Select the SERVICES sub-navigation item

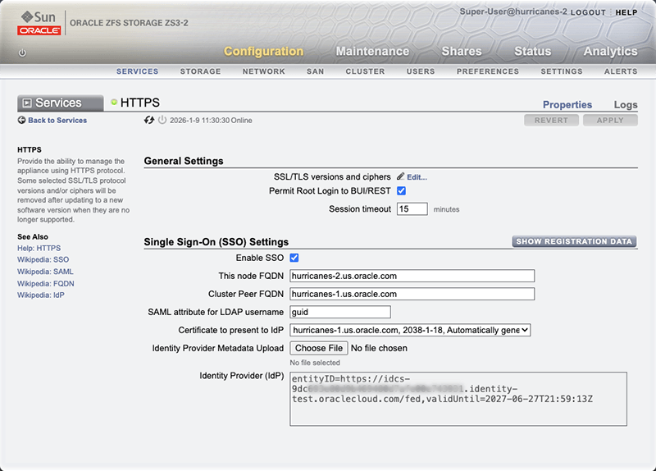click(137, 71)
